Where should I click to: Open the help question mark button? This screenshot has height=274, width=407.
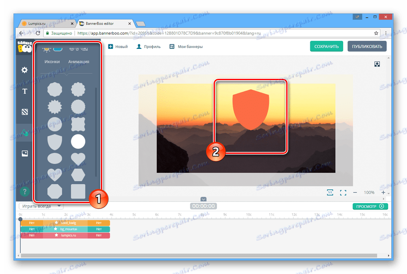(24, 191)
